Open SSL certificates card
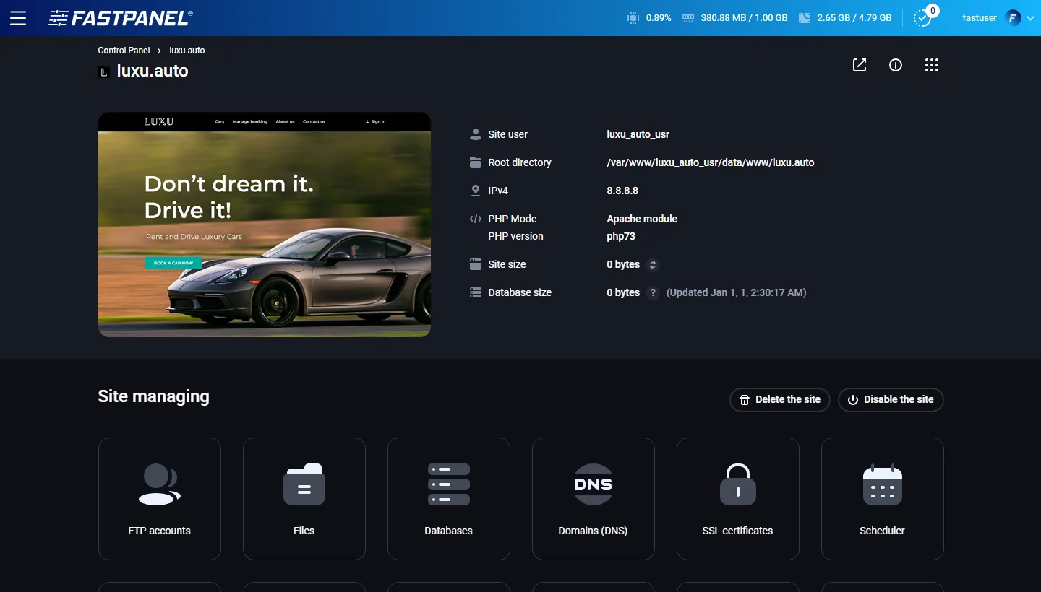This screenshot has width=1041, height=592. coord(738,499)
